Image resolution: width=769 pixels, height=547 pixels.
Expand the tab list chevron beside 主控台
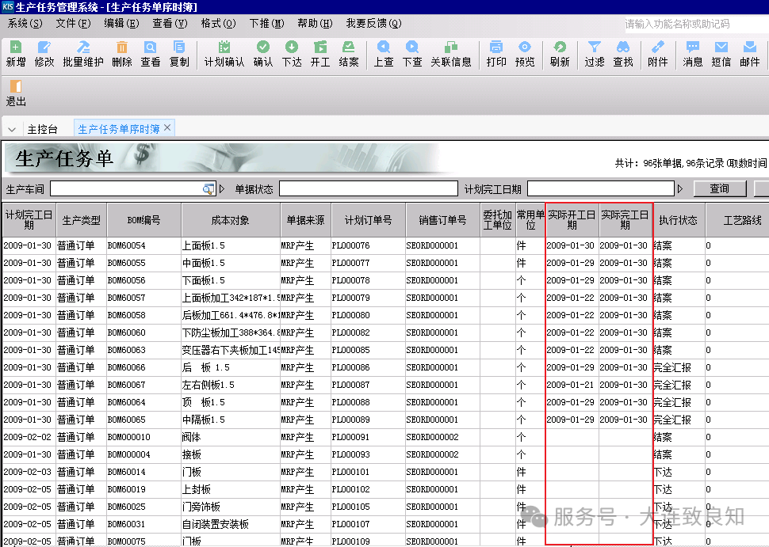point(12,129)
